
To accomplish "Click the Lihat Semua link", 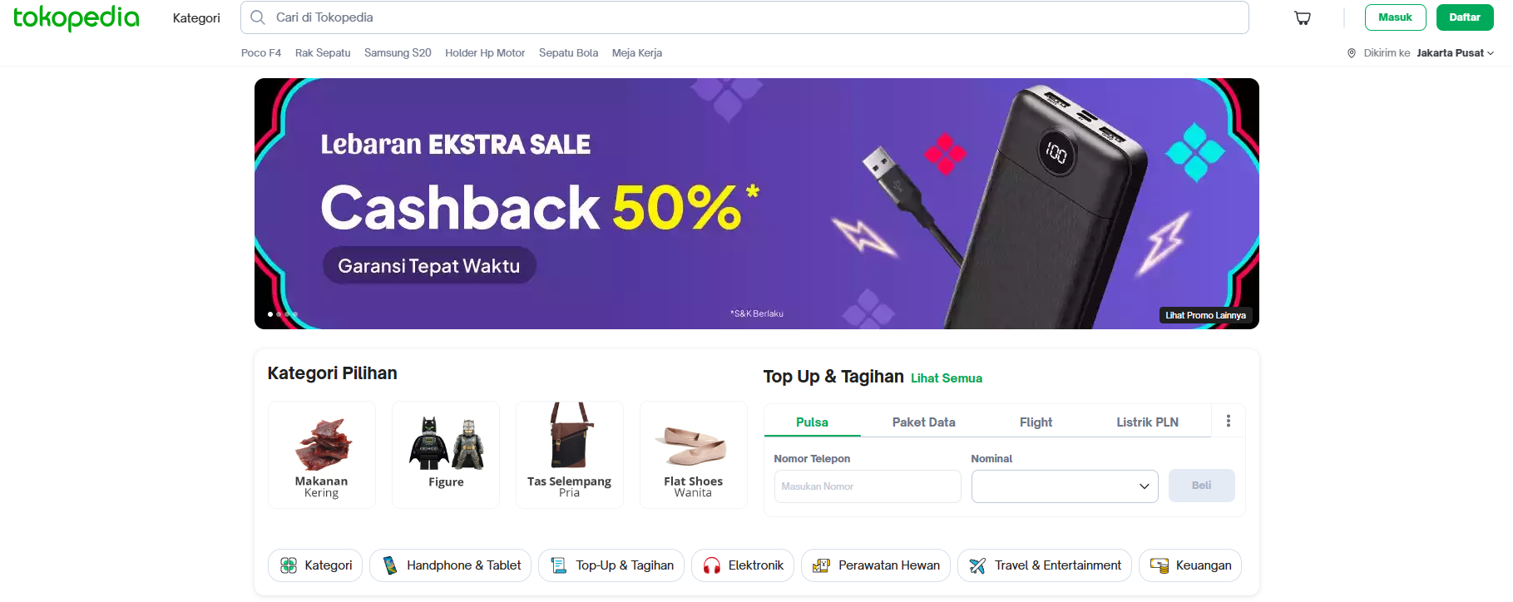I will (x=947, y=378).
